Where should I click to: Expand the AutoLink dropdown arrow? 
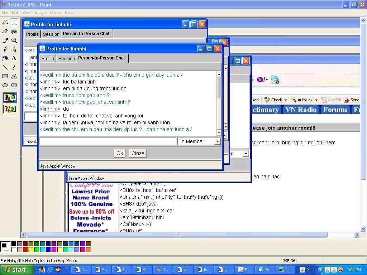coord(316,100)
